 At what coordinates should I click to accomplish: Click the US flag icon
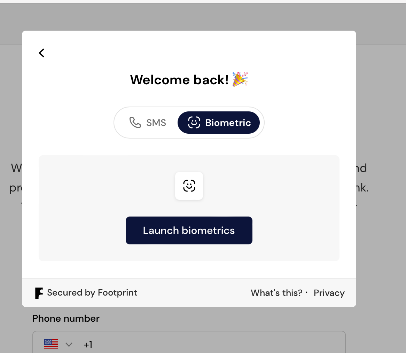coord(51,344)
